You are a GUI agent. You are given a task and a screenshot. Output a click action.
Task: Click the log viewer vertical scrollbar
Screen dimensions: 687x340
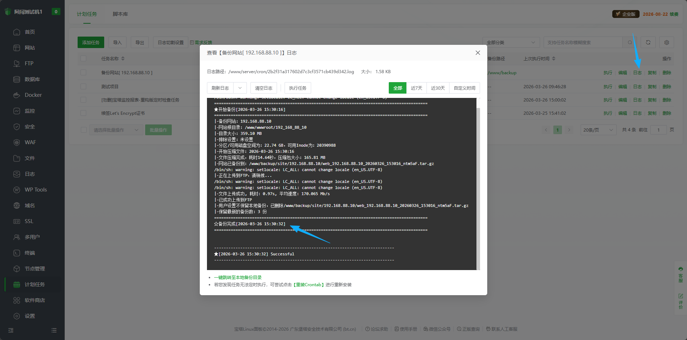click(478, 179)
